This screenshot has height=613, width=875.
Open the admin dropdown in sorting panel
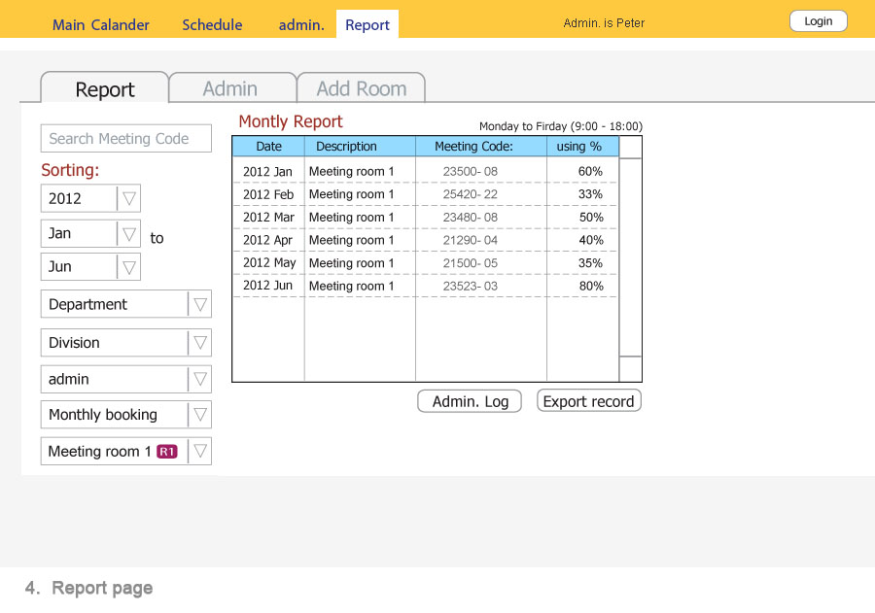point(126,379)
